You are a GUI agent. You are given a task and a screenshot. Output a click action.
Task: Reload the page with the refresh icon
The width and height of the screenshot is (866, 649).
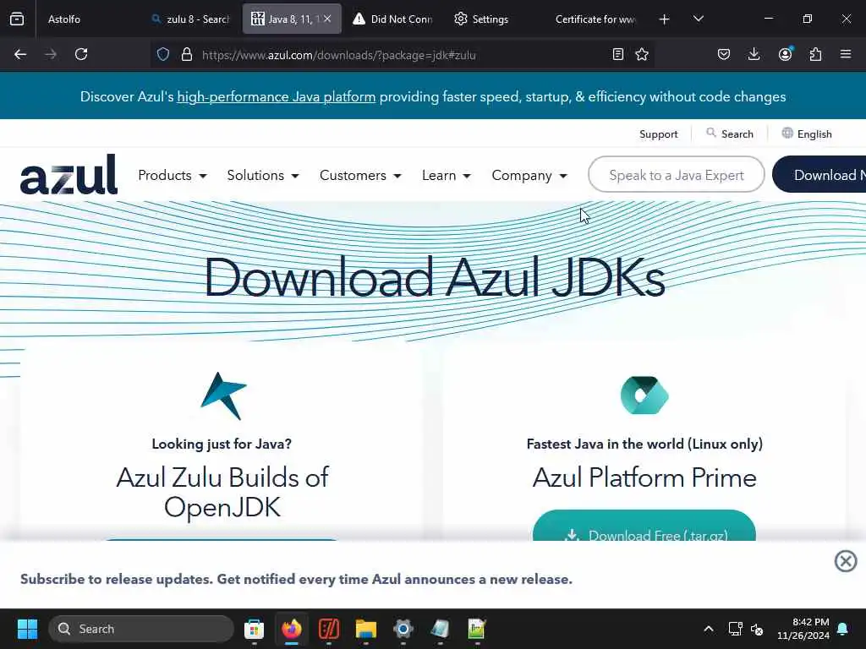(x=81, y=54)
